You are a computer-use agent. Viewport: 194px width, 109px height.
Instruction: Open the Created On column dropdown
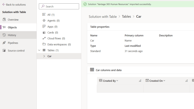click(164, 81)
